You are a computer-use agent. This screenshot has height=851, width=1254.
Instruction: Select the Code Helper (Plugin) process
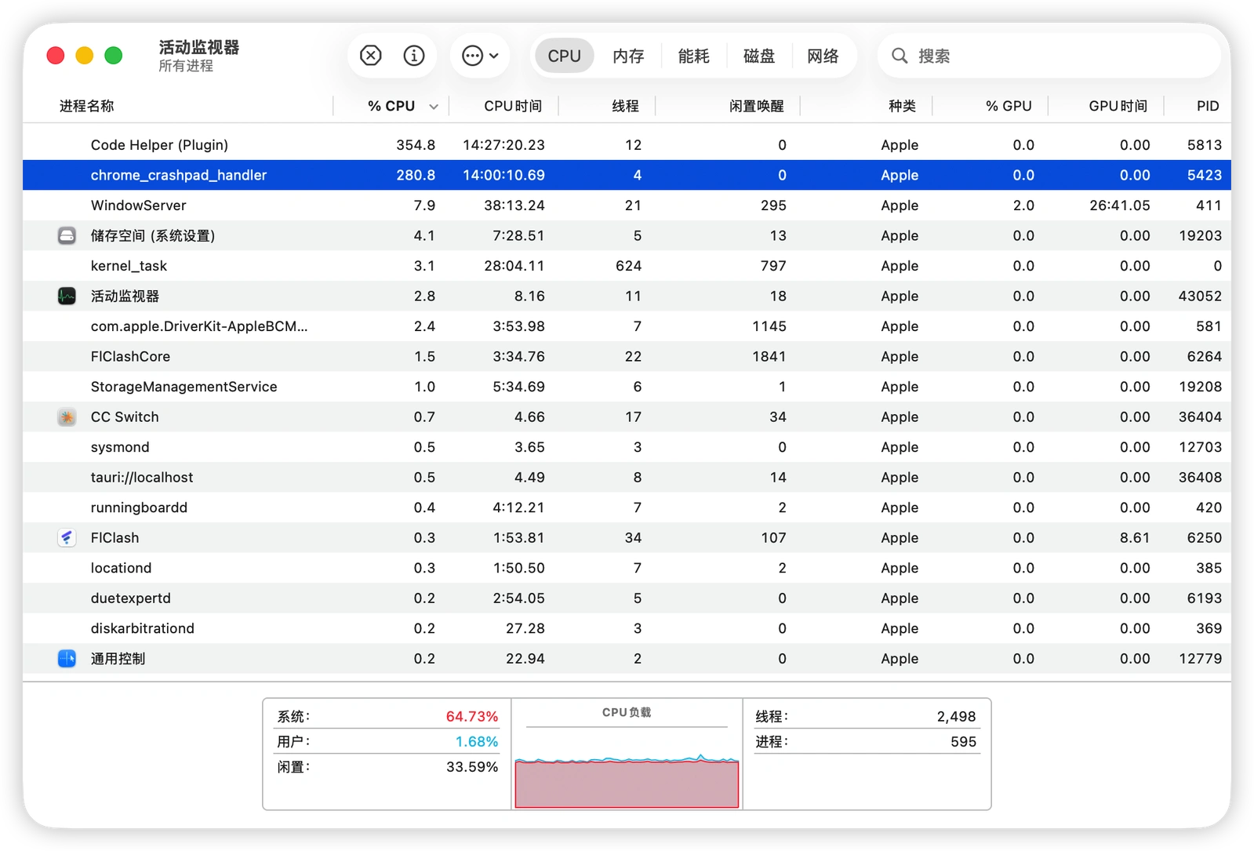tap(627, 144)
